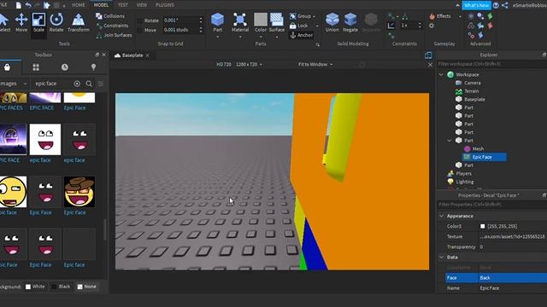Click the Lock tool
The image size is (547, 307).
[299, 26]
